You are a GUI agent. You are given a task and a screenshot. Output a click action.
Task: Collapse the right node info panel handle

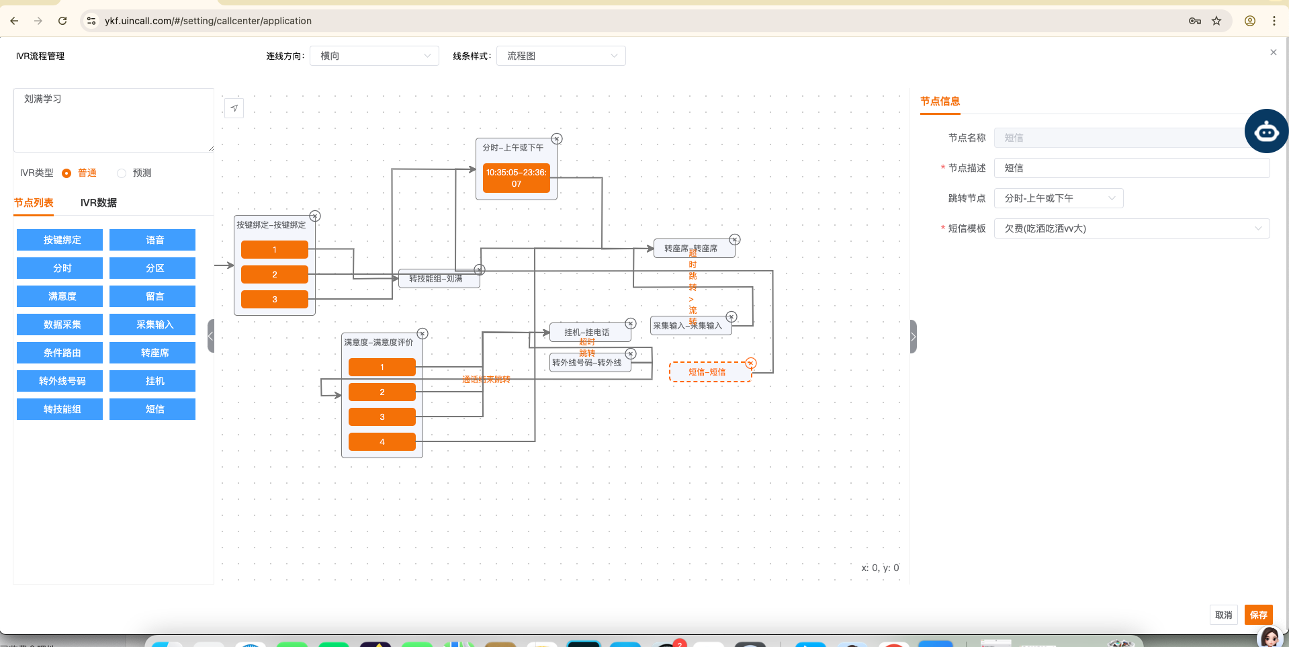(913, 336)
